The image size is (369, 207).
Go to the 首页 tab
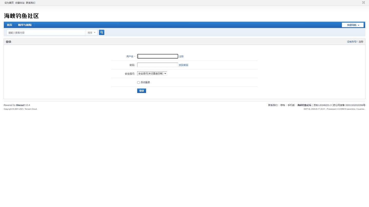point(9,25)
